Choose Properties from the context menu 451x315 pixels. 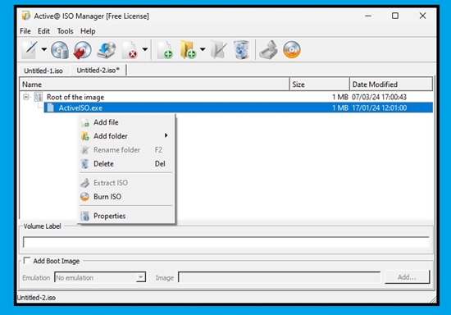(x=127, y=216)
